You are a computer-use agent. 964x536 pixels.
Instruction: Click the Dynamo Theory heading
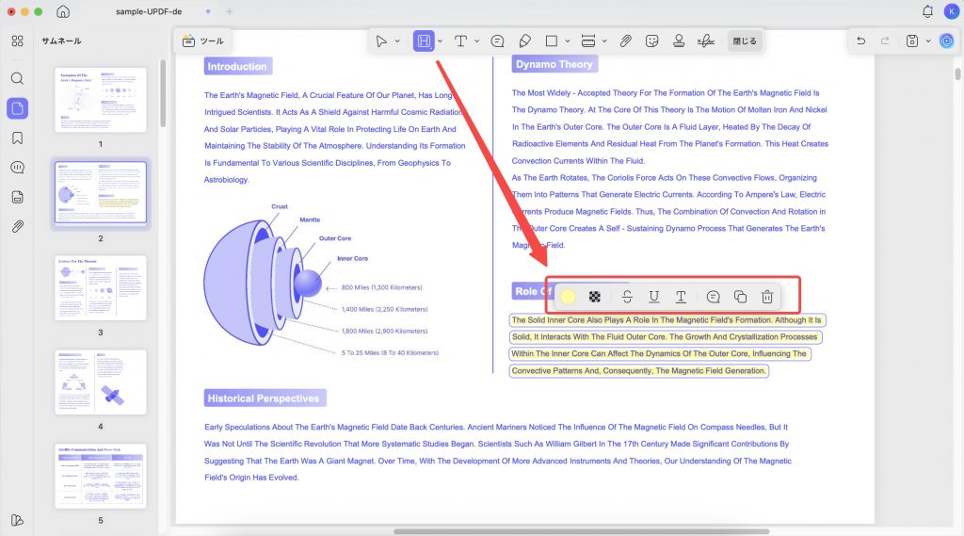point(554,64)
